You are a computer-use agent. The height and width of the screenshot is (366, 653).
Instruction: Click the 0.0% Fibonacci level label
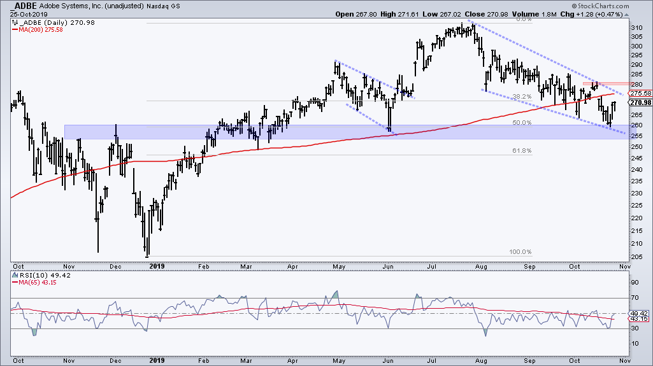[x=524, y=19]
